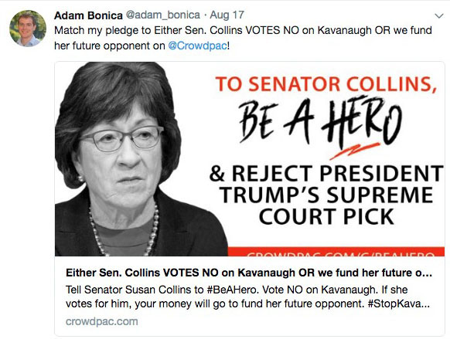450x339 pixels.
Task: Click the red 'TO SENATOR COLLINS,' heading
Action: pos(326,84)
